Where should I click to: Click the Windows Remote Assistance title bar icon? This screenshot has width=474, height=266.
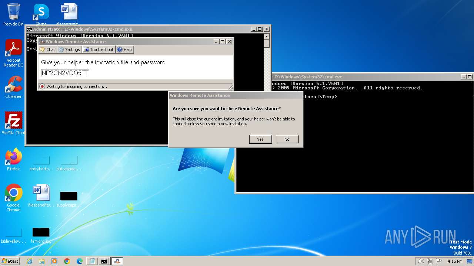pyautogui.click(x=42, y=42)
